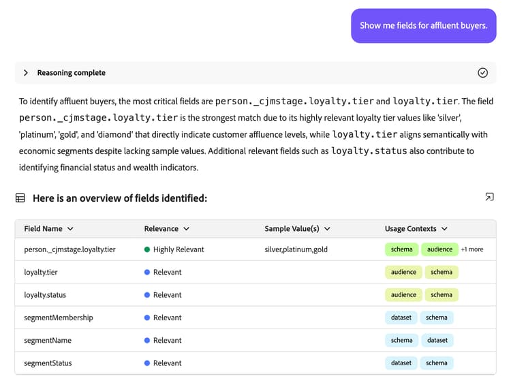Click blue Relevant dot for loyalty.tier
This screenshot has width=511, height=383.
tap(147, 272)
